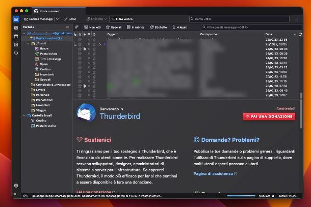This screenshot has height=207, width=311.
Task: Sort by read status column header icon
Action: click(89, 34)
